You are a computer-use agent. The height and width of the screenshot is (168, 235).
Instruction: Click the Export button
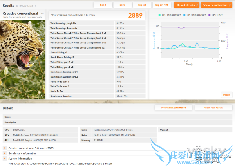(142, 5)
